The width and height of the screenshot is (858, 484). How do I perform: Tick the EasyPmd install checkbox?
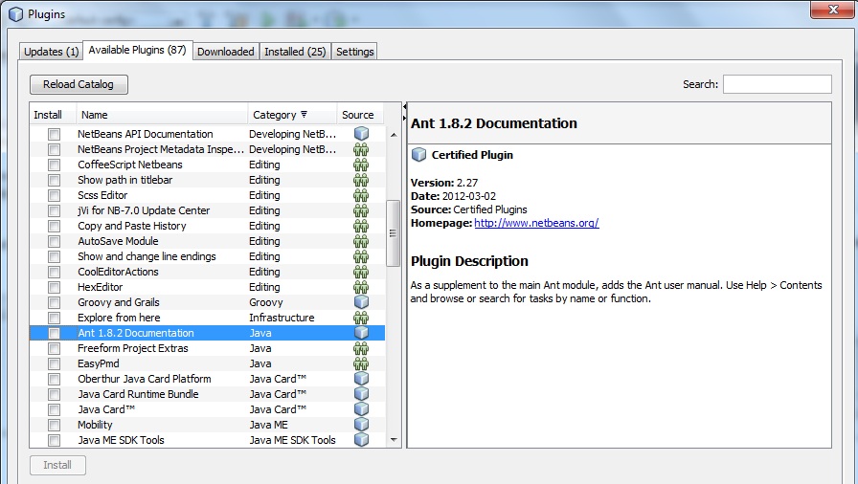(x=54, y=363)
